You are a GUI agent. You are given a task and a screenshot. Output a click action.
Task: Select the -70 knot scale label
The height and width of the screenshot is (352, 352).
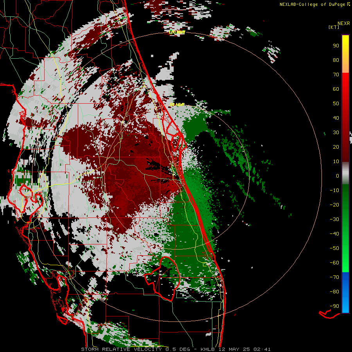pos(334,277)
